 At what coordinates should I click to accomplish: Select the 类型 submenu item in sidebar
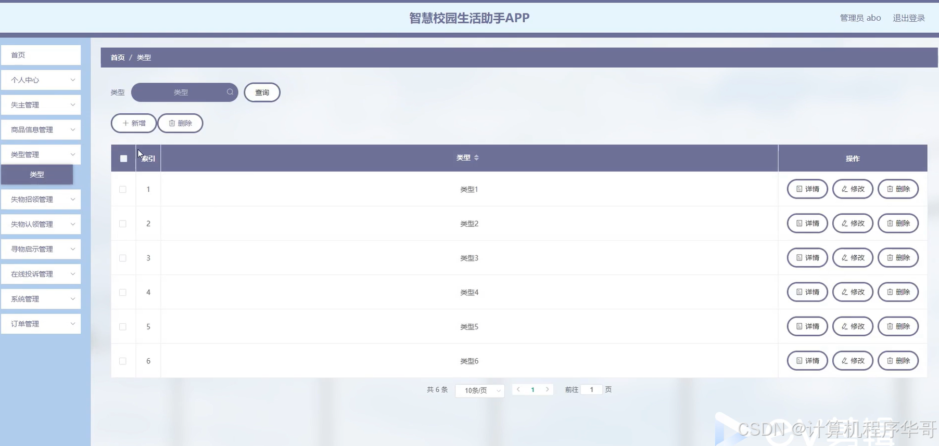click(x=37, y=175)
